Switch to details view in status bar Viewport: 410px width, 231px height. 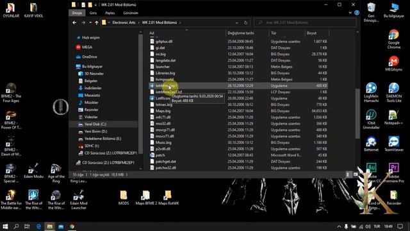click(x=347, y=175)
